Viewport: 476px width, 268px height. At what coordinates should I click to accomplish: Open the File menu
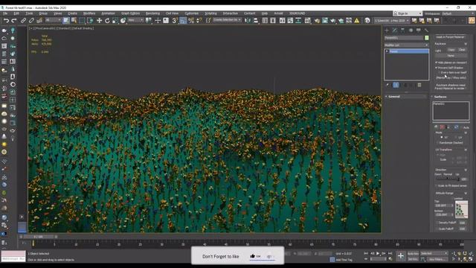pos(5,13)
